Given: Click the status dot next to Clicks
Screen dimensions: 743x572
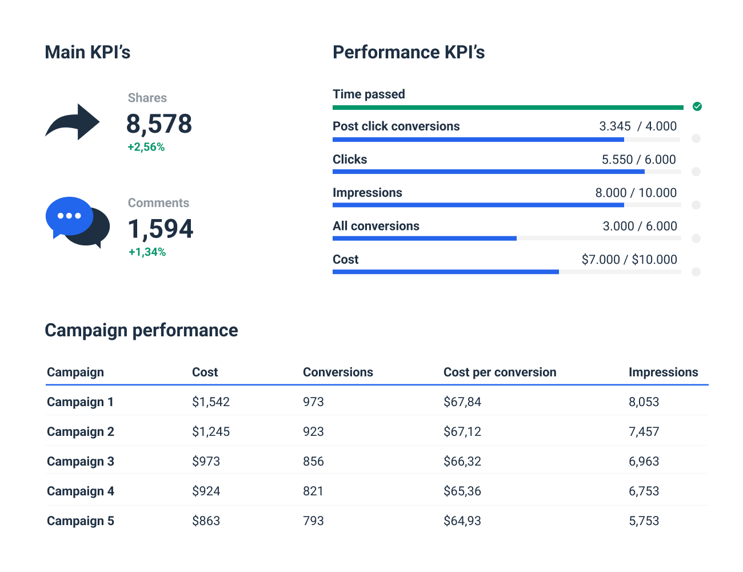Looking at the screenshot, I should (696, 171).
